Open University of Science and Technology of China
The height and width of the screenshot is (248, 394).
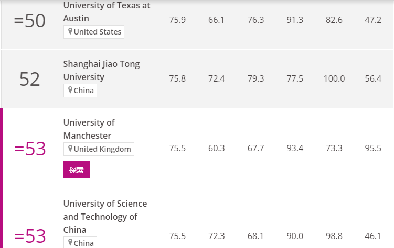click(x=105, y=217)
